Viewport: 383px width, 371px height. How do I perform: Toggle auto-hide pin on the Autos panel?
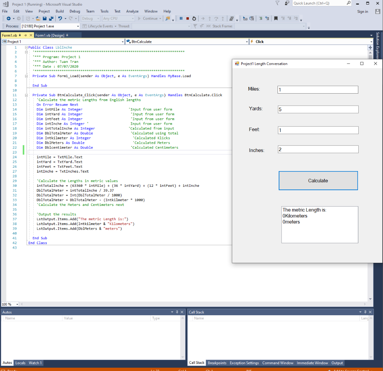click(x=177, y=312)
